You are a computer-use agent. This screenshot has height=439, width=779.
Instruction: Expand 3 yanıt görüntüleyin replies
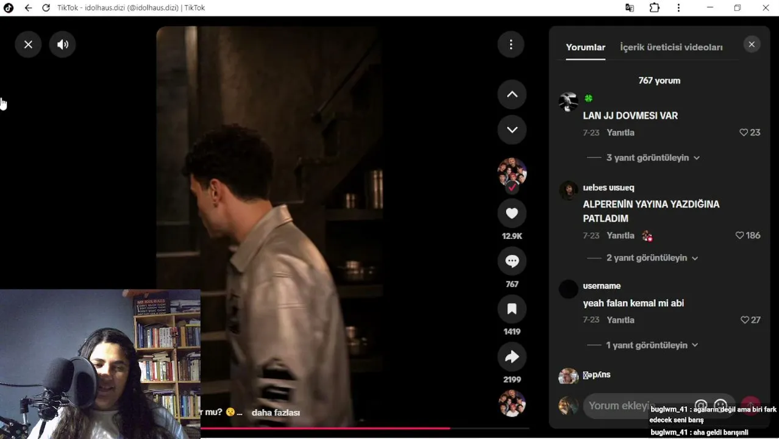point(653,158)
